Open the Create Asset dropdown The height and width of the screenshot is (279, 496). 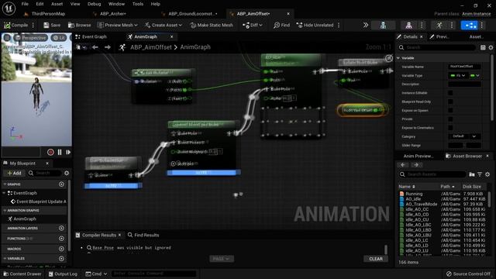pyautogui.click(x=164, y=25)
